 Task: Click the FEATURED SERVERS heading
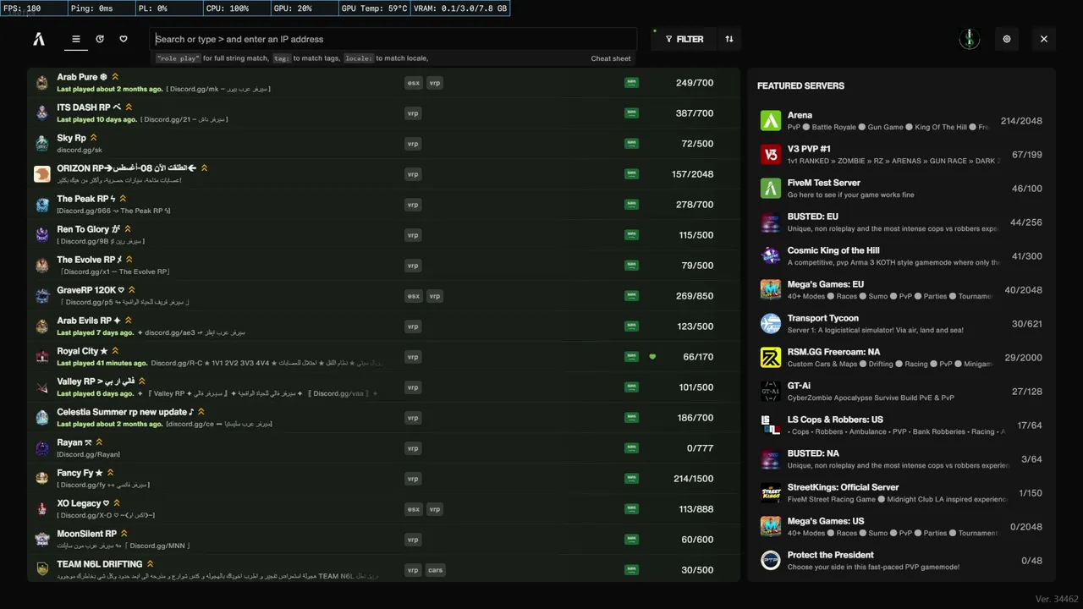pos(800,85)
